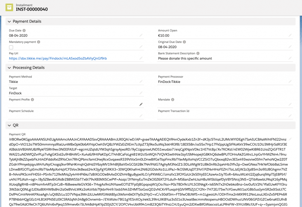Edit Bank Statement Description pencil icon
The height and width of the screenshot is (207, 302).
(290, 58)
